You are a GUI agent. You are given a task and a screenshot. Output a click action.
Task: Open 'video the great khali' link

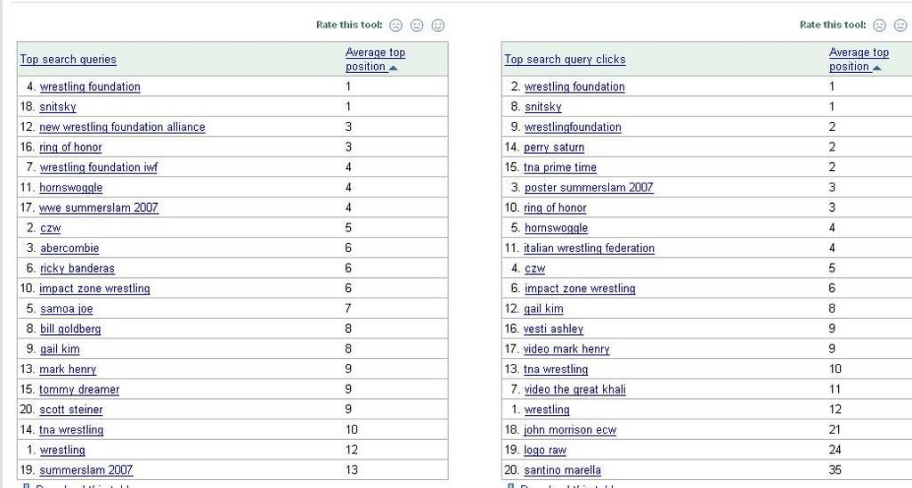[x=575, y=389]
